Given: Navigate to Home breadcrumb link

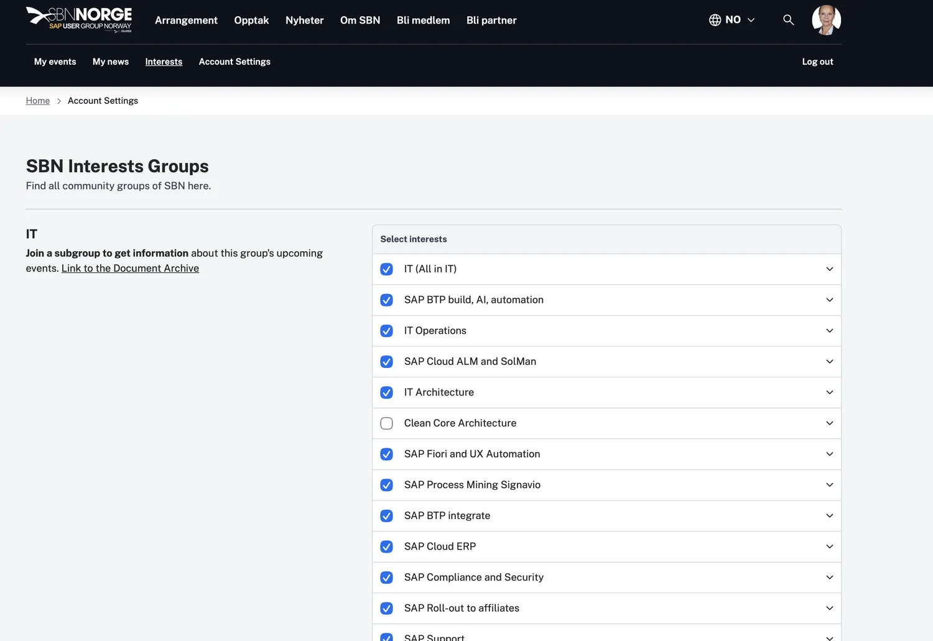Looking at the screenshot, I should pos(38,101).
